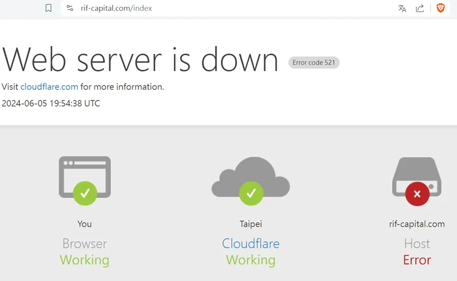Open Brave Shields lion icon

pos(441,8)
